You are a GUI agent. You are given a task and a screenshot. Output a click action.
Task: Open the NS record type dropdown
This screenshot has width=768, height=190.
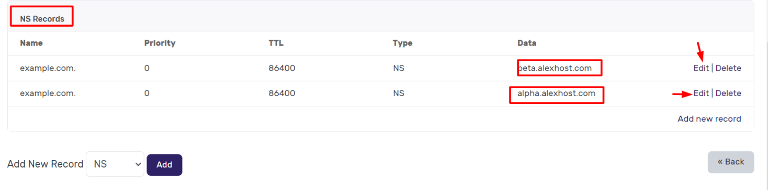pyautogui.click(x=115, y=164)
